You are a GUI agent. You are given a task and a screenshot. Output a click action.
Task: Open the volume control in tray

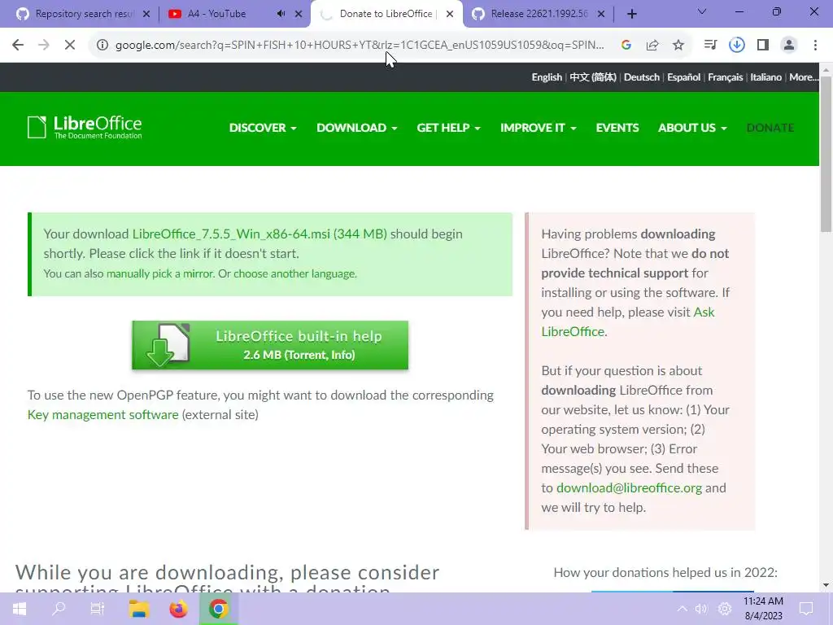coord(701,609)
